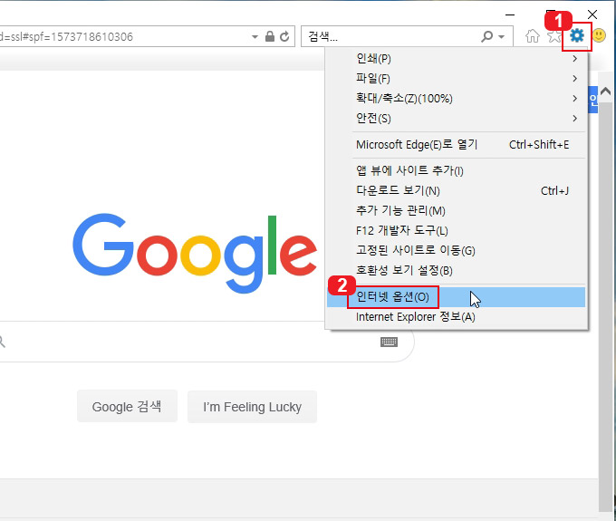Minimize the browser window
The width and height of the screenshot is (616, 521).
510,14
